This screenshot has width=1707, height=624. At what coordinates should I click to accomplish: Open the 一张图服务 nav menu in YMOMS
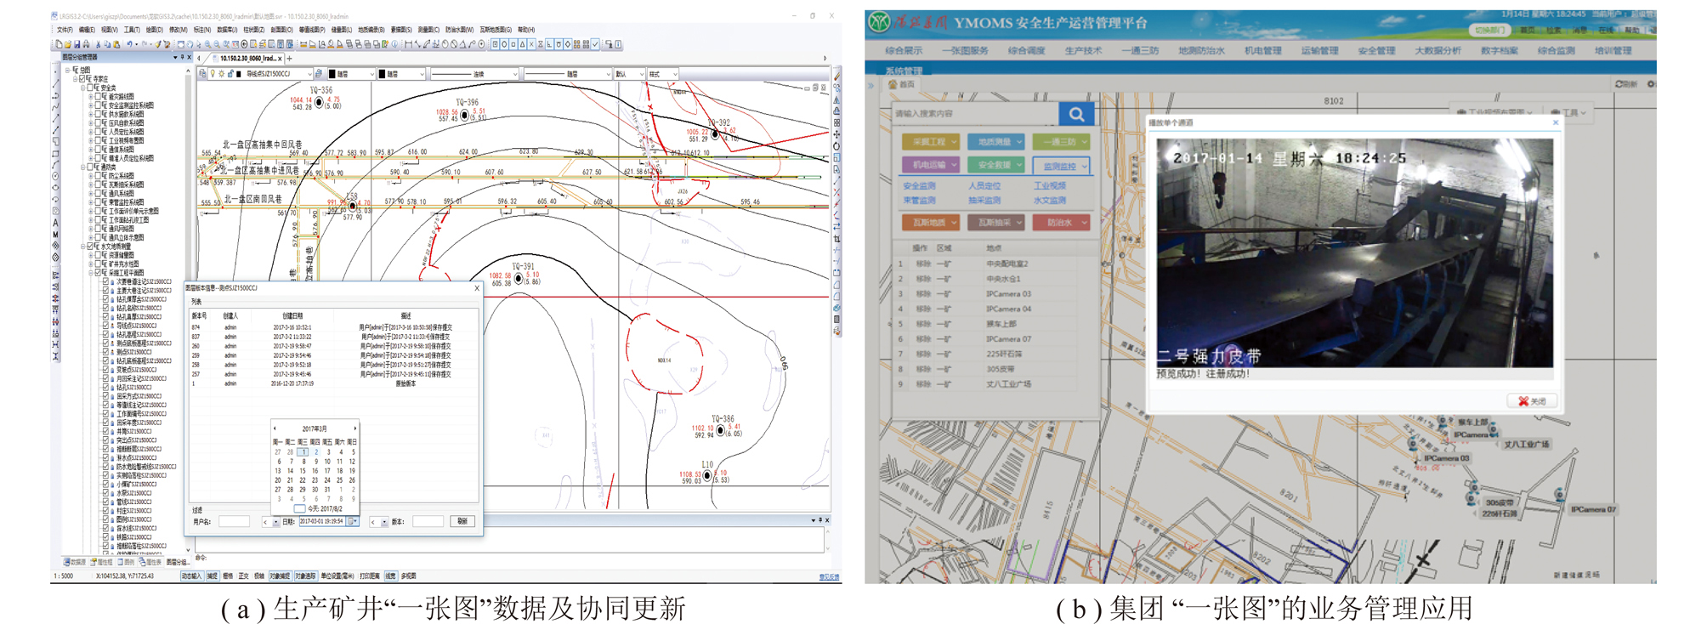click(966, 50)
